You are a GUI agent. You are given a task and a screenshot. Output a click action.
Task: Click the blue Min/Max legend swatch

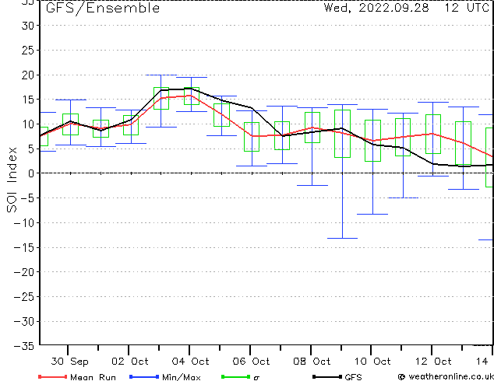coord(144,376)
